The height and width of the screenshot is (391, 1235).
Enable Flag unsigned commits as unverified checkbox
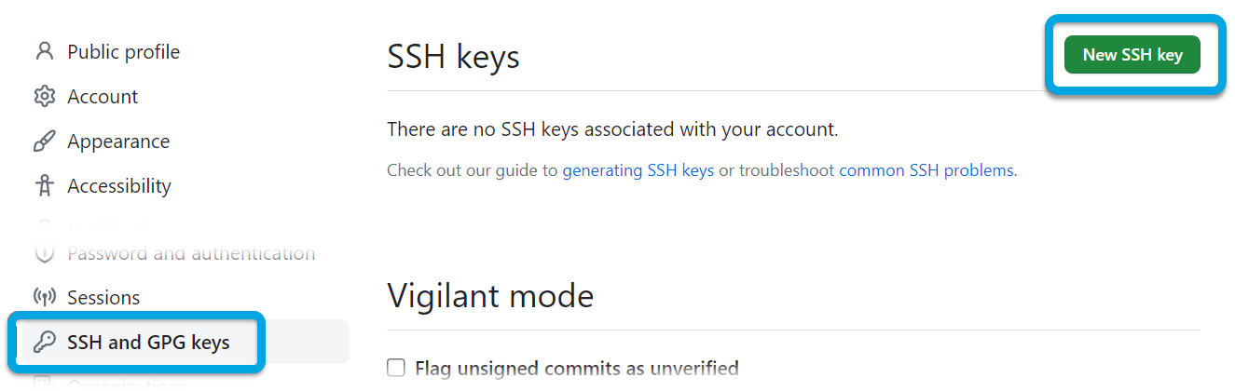pyautogui.click(x=396, y=368)
